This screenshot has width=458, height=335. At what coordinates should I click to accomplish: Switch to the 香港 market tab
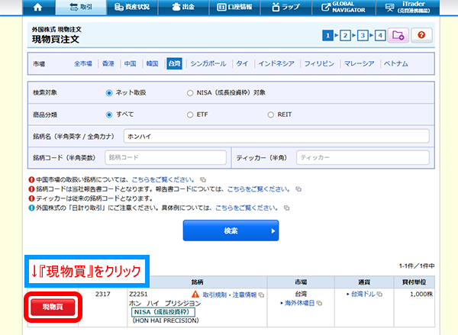(108, 63)
